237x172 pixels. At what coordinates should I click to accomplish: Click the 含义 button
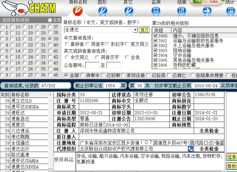[144, 30]
